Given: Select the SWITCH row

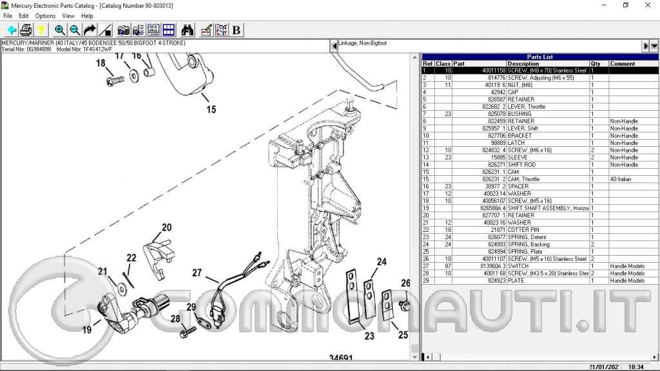Looking at the screenshot, I should [540, 266].
